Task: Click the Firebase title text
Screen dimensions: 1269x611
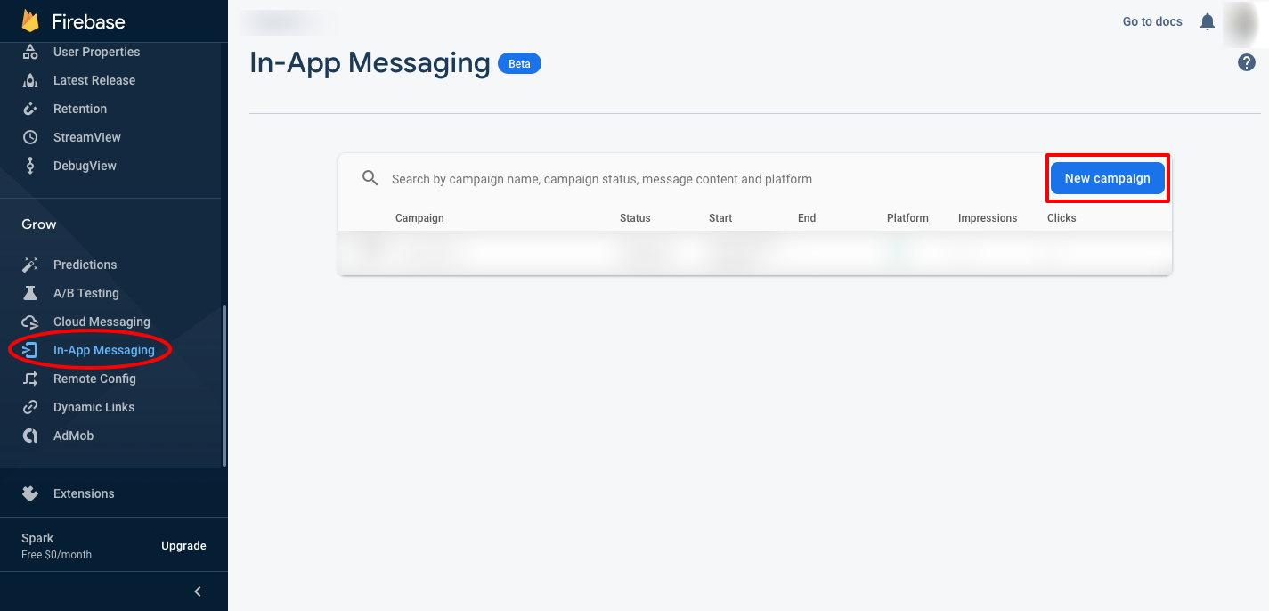Action: pos(88,21)
